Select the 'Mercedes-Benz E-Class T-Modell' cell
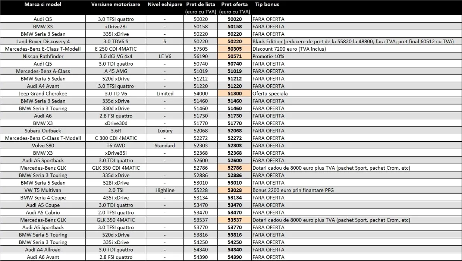462x261 pixels. point(43,49)
